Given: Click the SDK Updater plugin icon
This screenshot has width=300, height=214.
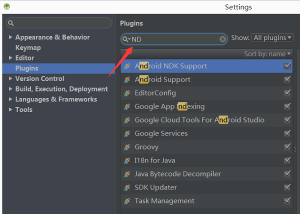Looking at the screenshot, I should click(x=127, y=187).
